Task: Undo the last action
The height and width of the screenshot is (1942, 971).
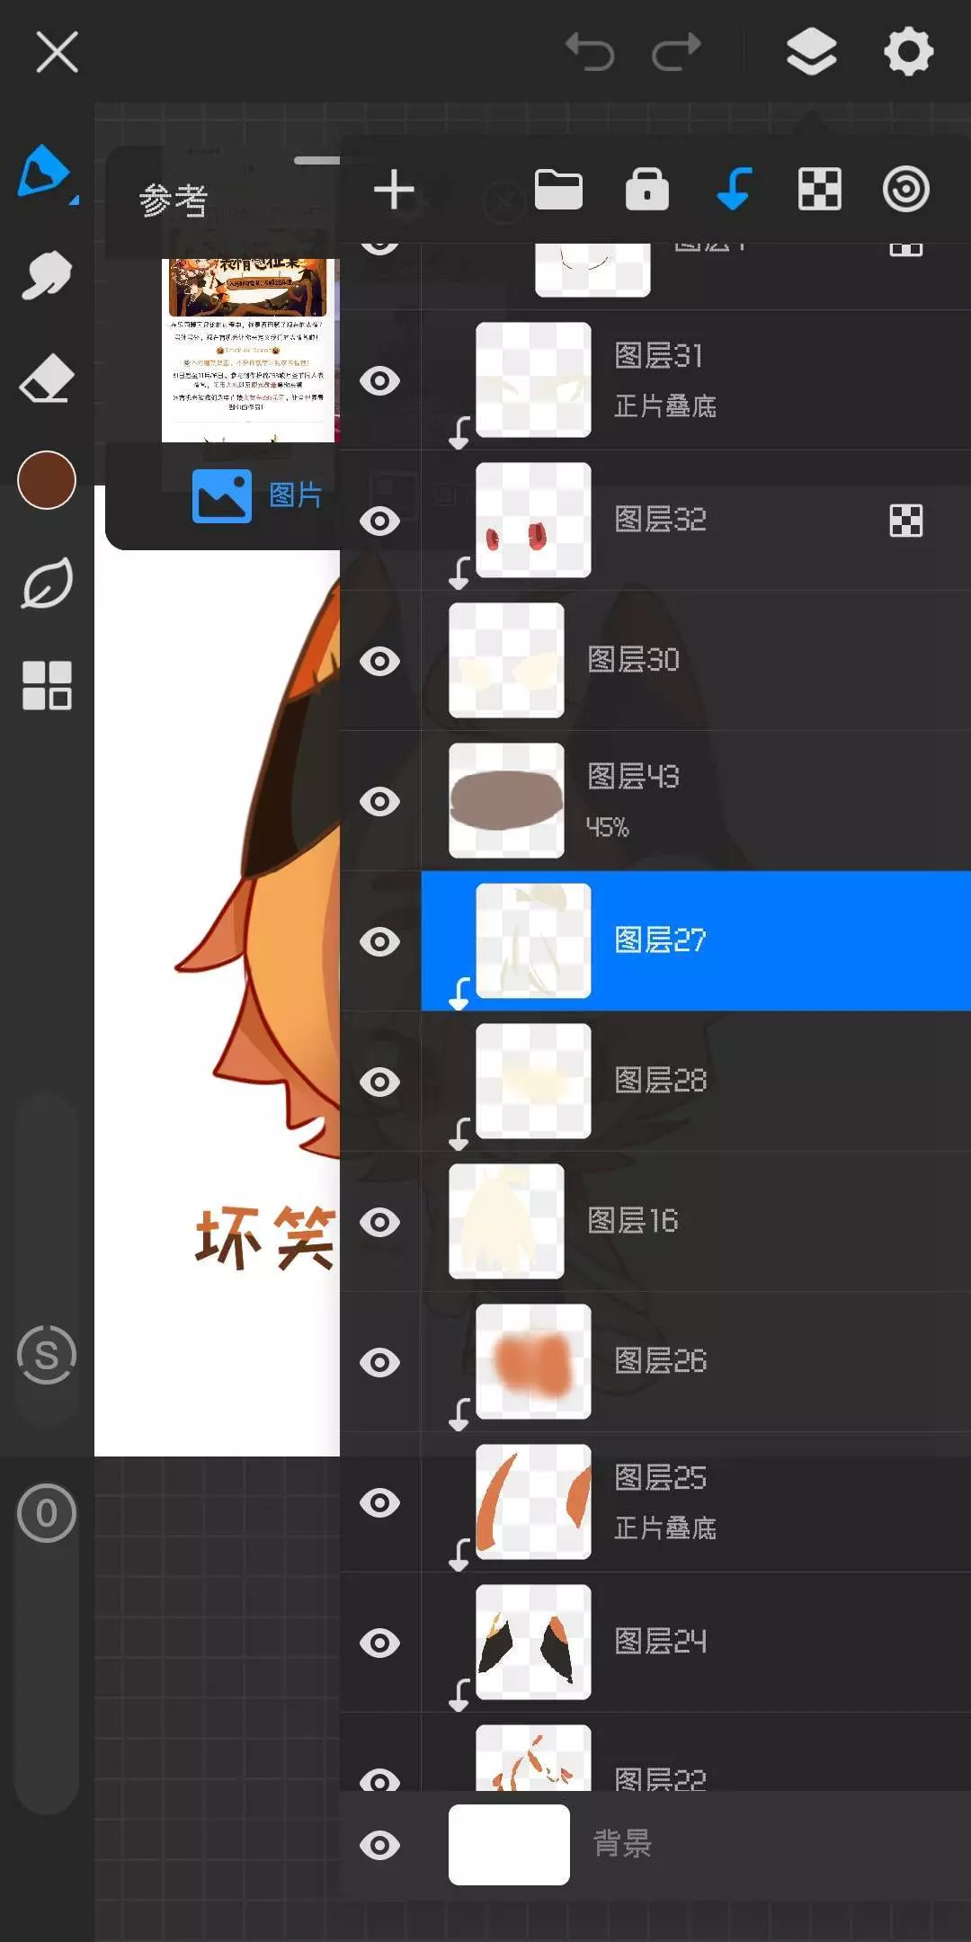Action: coord(590,51)
